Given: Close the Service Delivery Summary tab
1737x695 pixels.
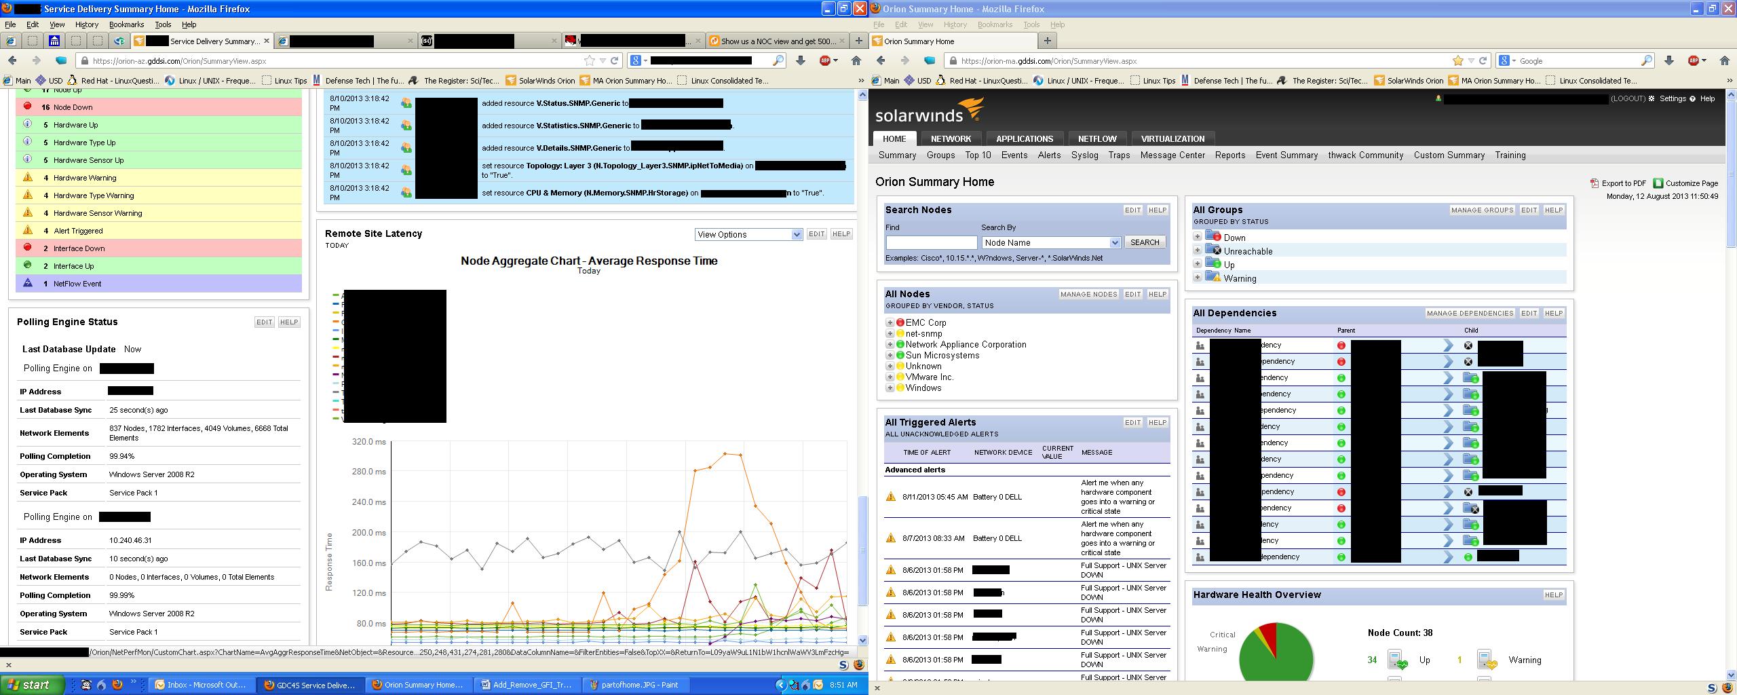Looking at the screenshot, I should click(x=267, y=41).
